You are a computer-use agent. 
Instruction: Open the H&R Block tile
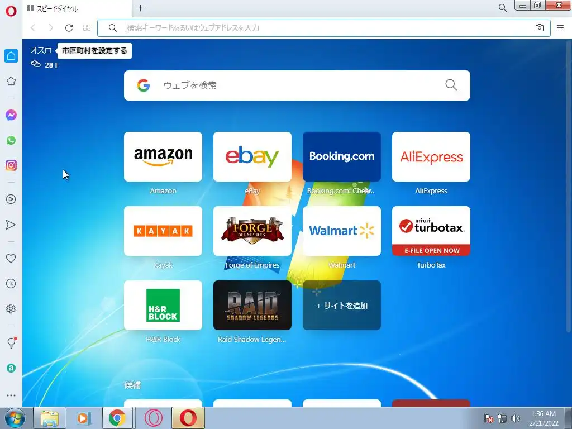tap(163, 306)
